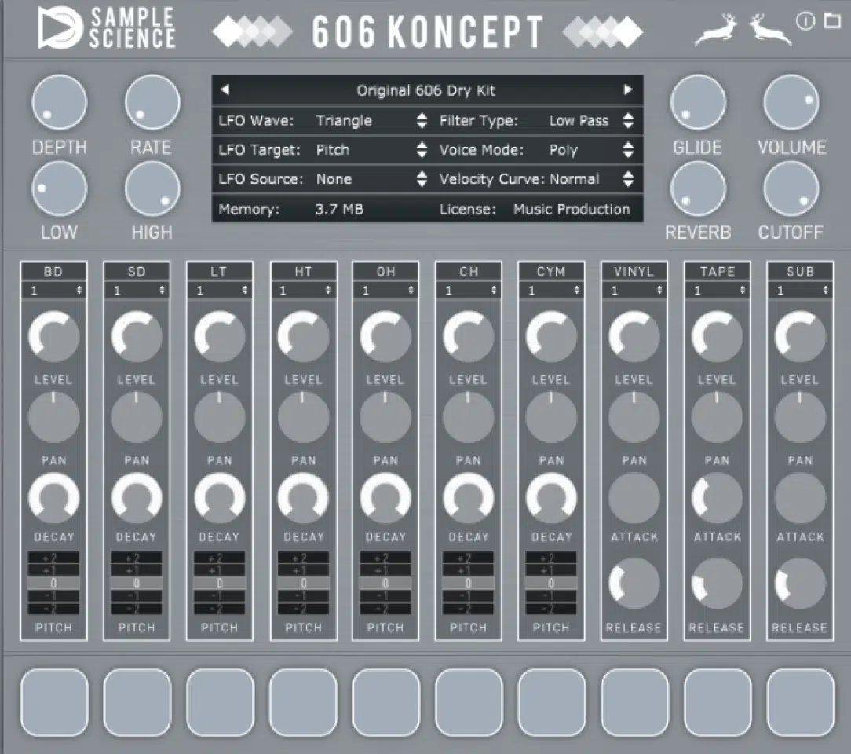Image resolution: width=851 pixels, height=754 pixels.
Task: Set CYM pitch to -1
Action: pyautogui.click(x=551, y=596)
